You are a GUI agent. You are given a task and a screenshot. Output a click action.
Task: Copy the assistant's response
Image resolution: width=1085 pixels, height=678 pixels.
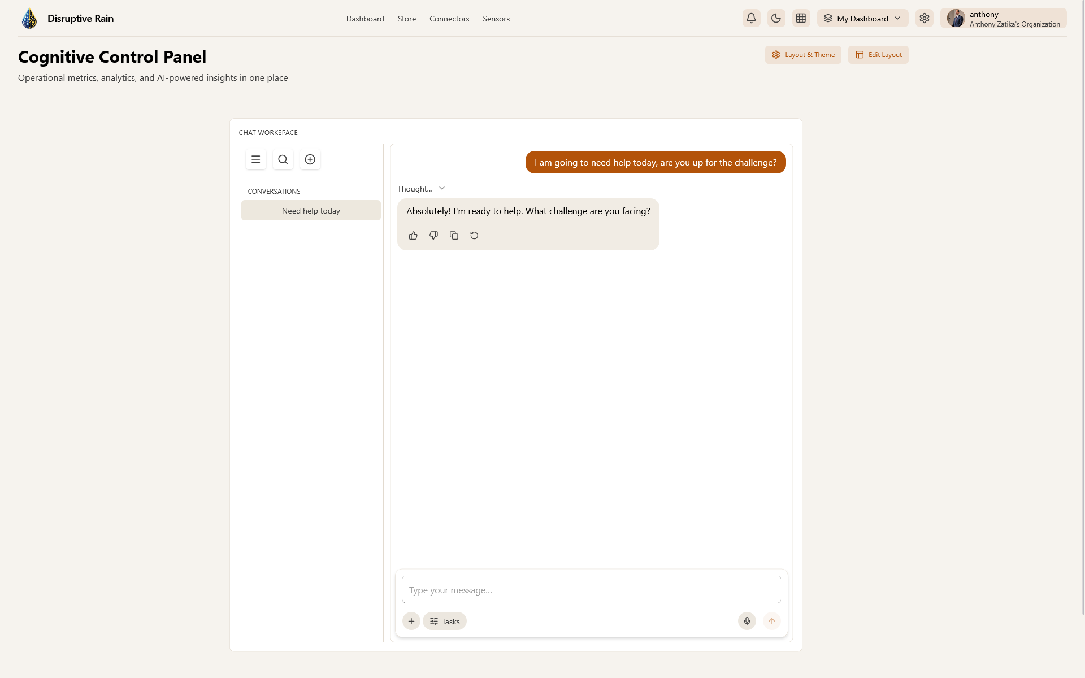(x=454, y=235)
